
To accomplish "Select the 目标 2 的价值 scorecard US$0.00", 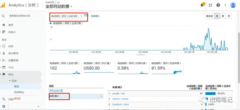I will coord(99,69).
